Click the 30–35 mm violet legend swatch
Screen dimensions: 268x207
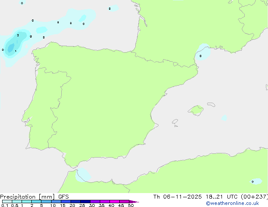pos(95,202)
